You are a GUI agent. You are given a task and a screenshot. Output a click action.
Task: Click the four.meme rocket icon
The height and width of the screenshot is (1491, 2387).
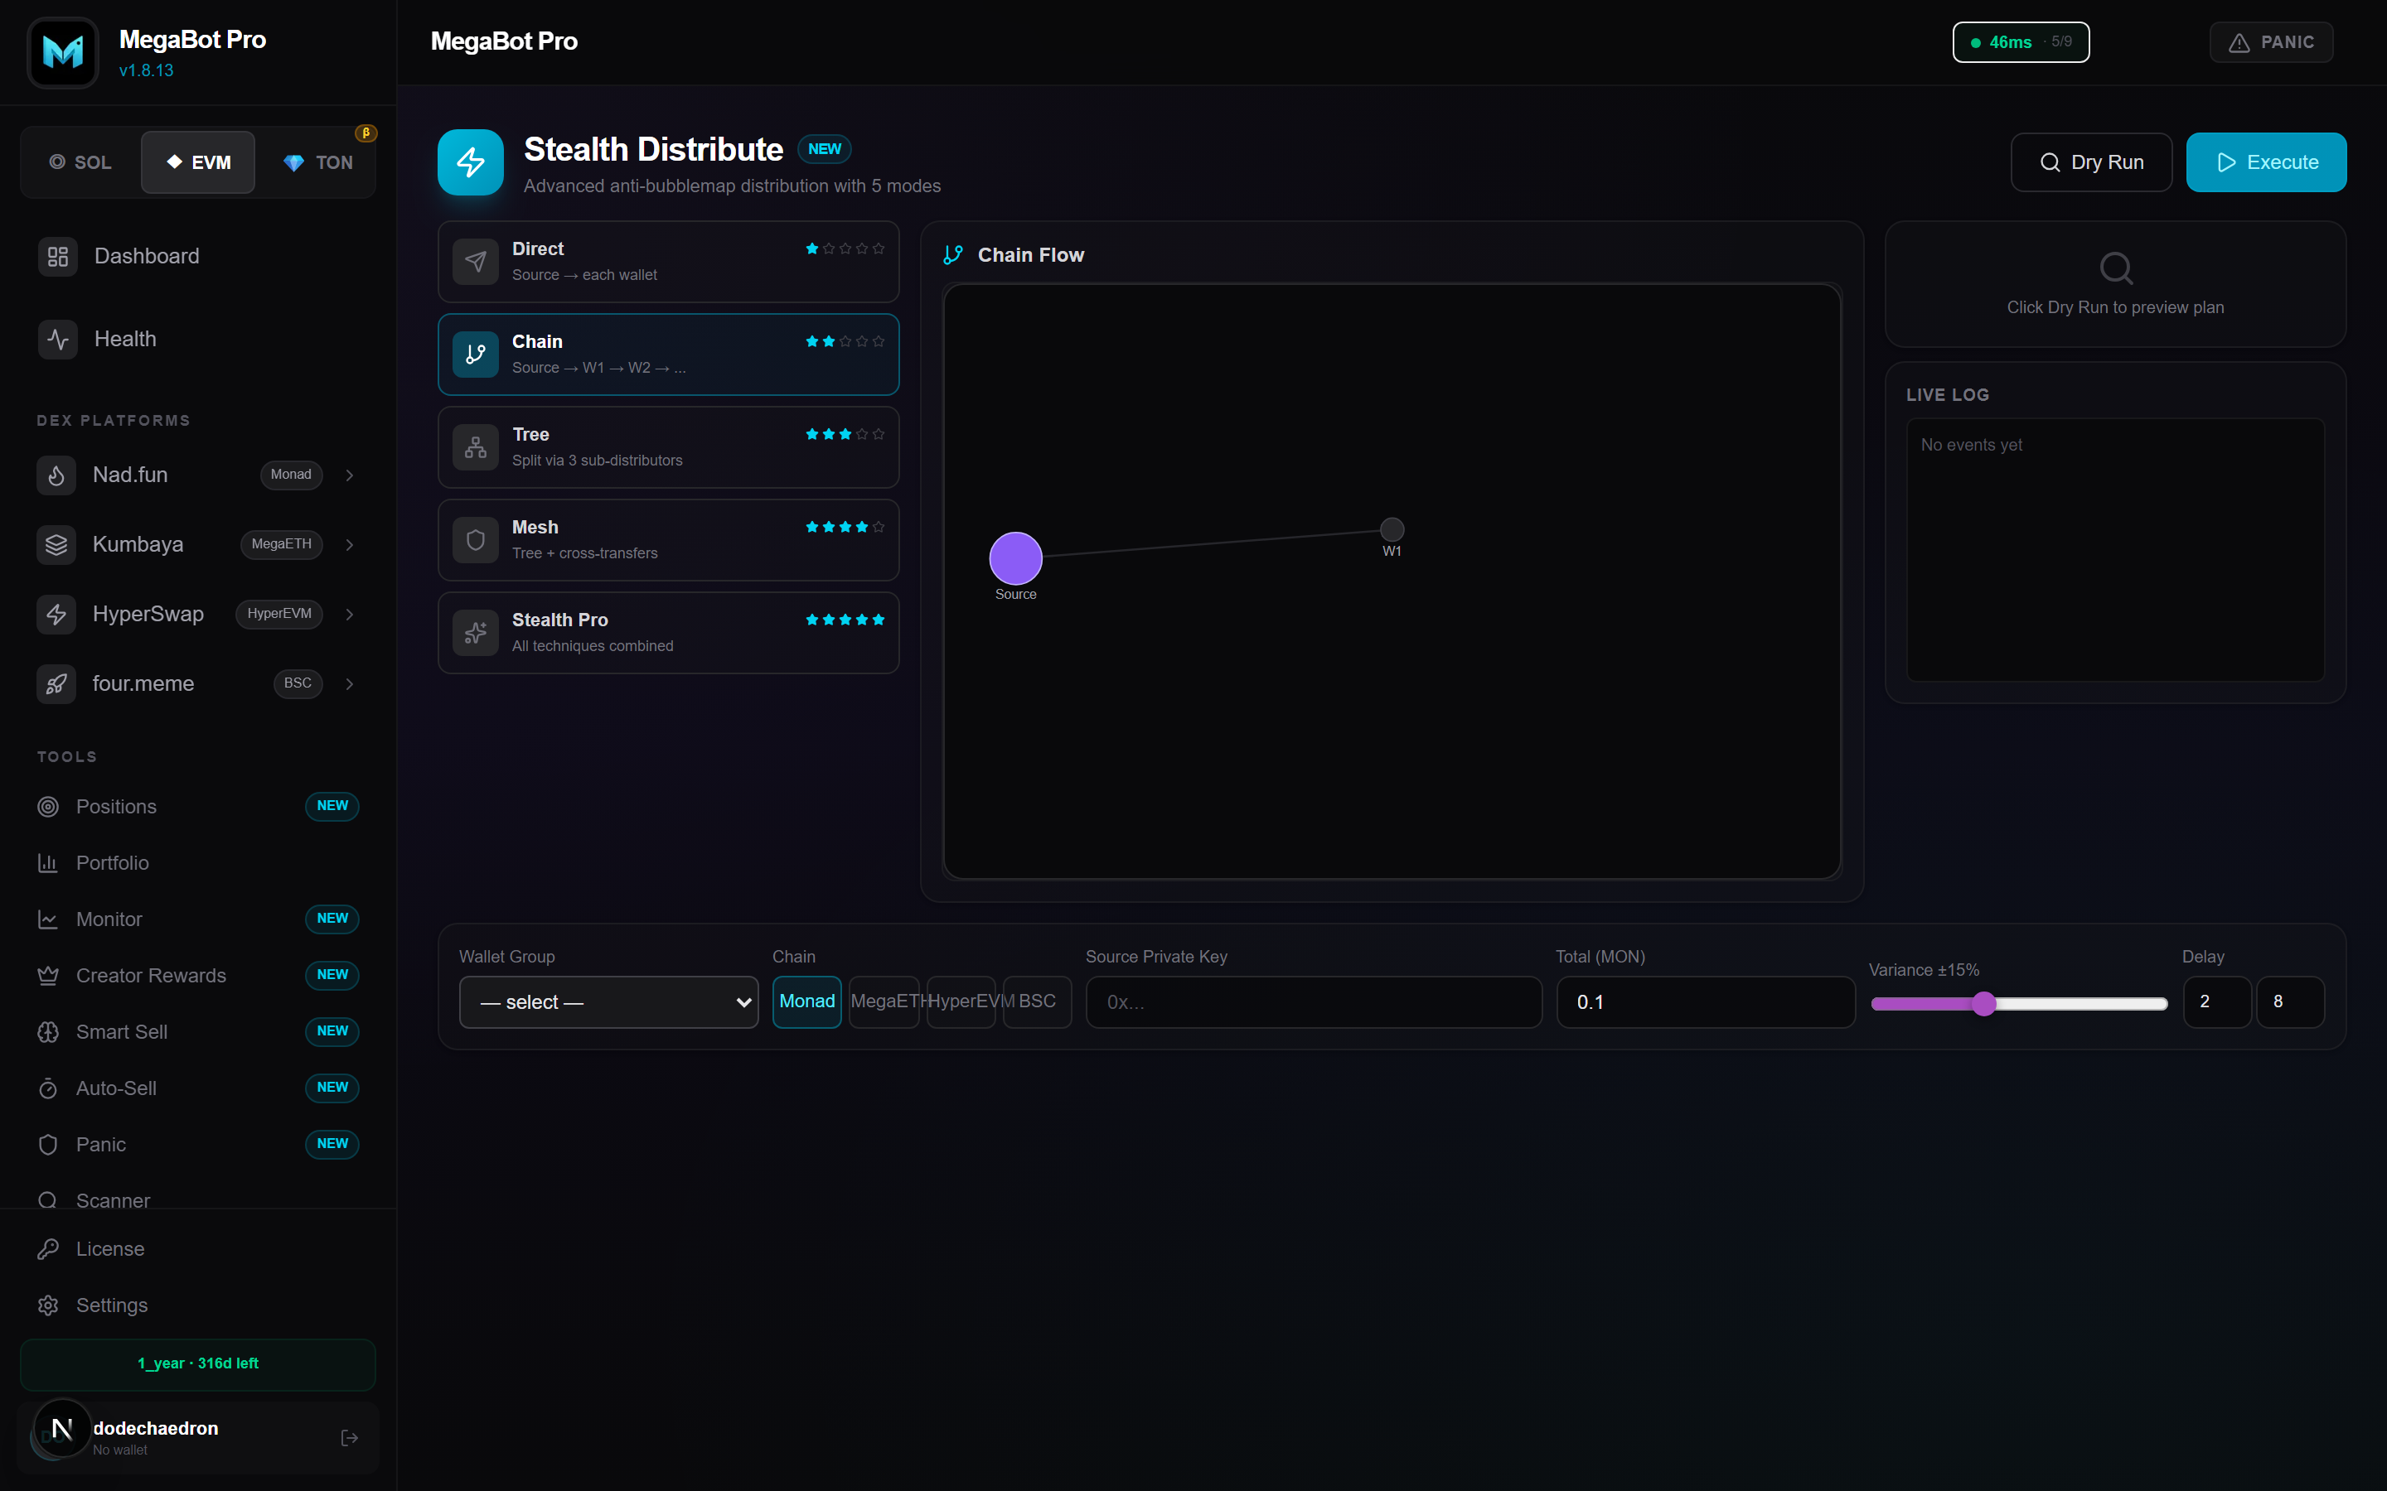tap(56, 683)
